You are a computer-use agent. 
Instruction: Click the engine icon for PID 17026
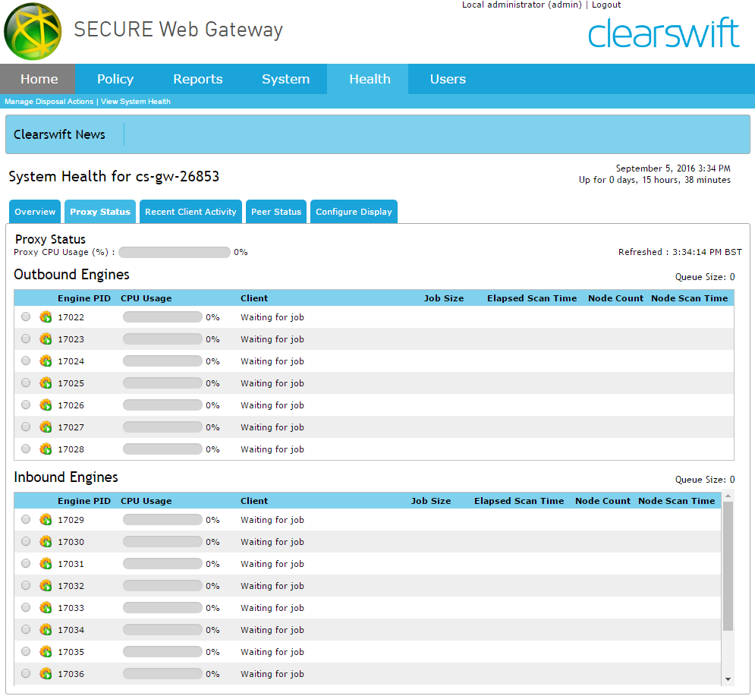point(46,405)
